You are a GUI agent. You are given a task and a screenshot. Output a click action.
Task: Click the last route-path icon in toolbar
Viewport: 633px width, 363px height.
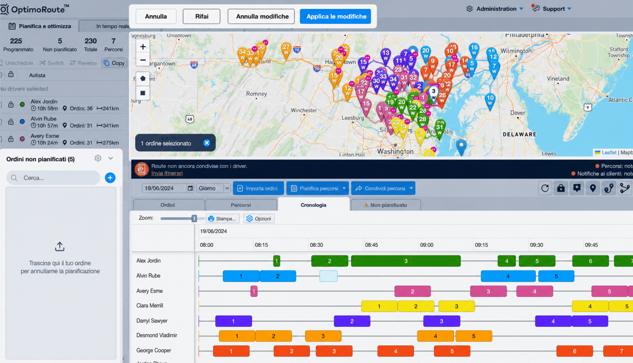624,188
